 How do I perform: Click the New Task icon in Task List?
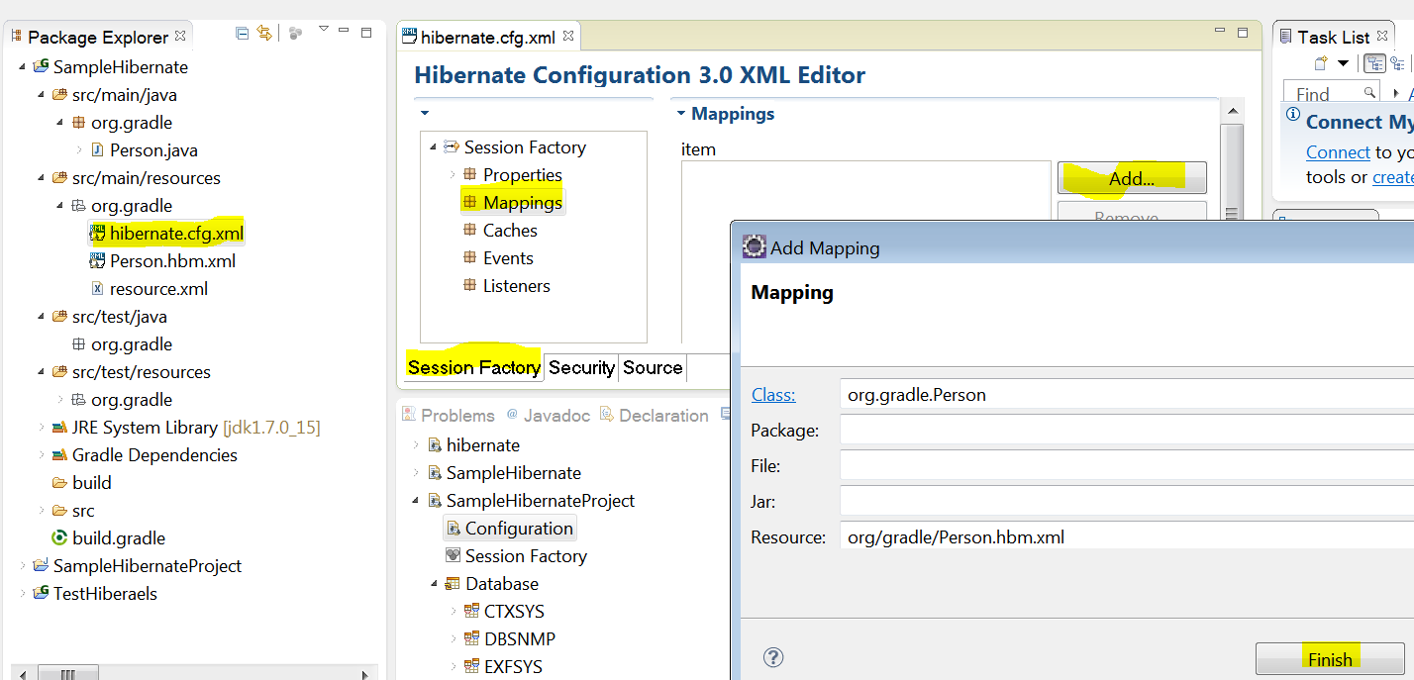click(x=1320, y=64)
